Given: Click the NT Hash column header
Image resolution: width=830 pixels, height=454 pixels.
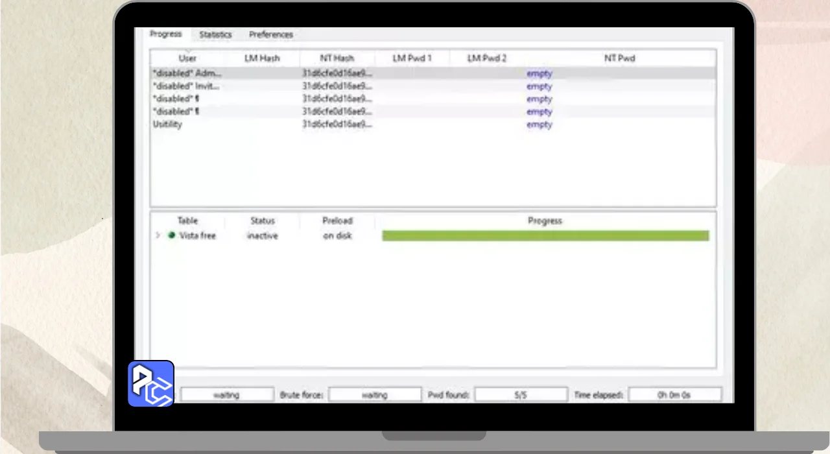Looking at the screenshot, I should (337, 58).
